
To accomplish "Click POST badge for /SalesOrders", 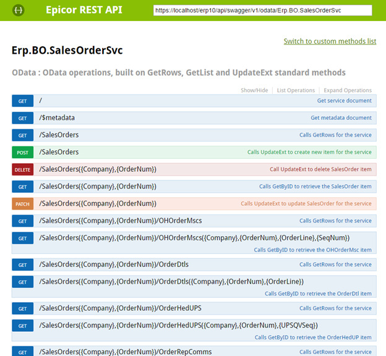I will (22, 152).
